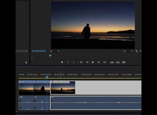Click 00:00:07:00 on the time ruler
Image resolution: width=157 pixels, height=115 pixels.
(x=113, y=75)
